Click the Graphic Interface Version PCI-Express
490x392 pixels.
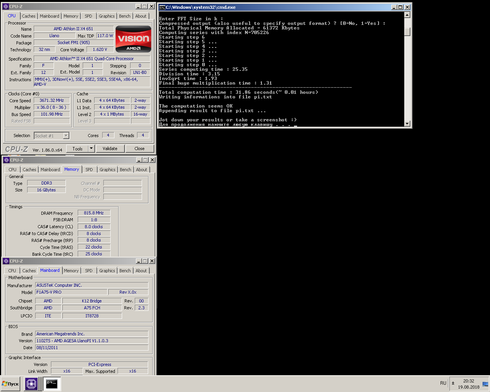click(x=100, y=364)
